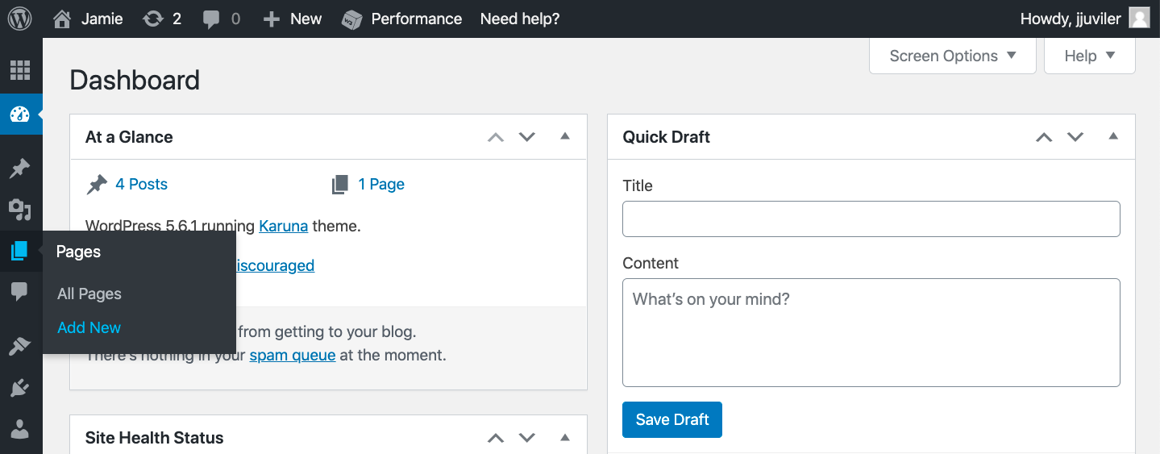Expand the Screen Options dropdown
The height and width of the screenshot is (454, 1160).
pyautogui.click(x=952, y=56)
